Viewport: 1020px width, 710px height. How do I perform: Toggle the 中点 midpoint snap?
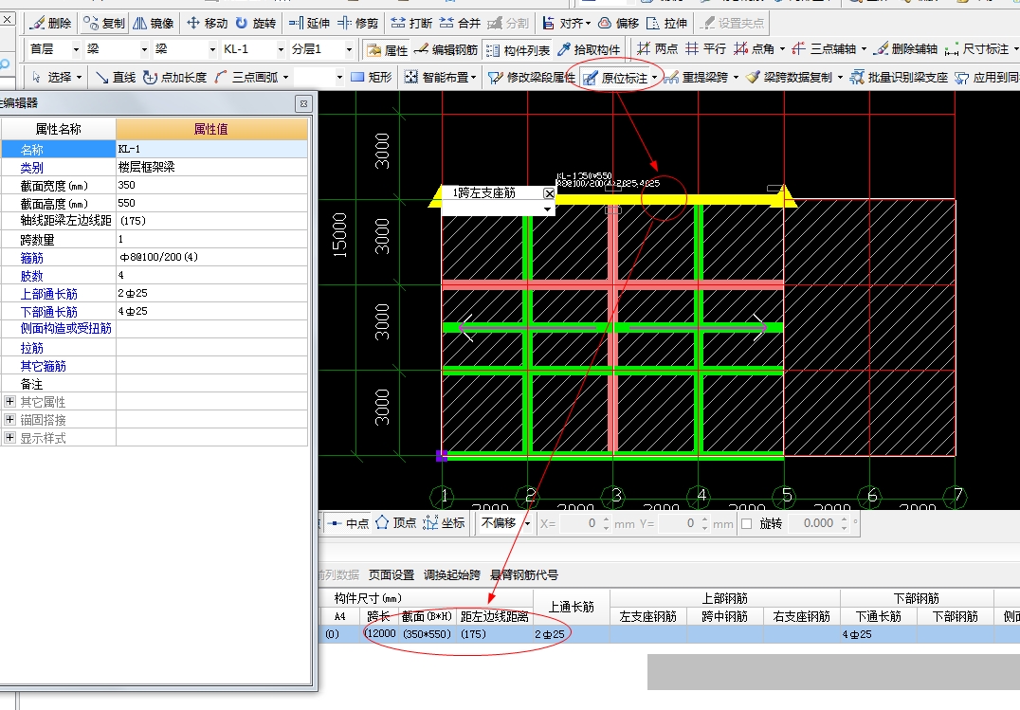(x=347, y=523)
